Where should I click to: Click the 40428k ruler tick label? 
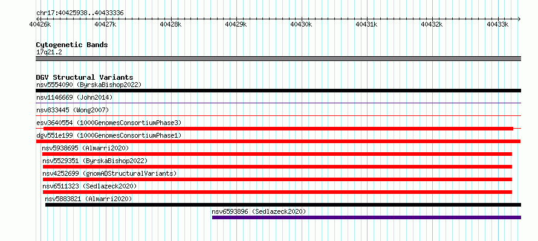171,24
